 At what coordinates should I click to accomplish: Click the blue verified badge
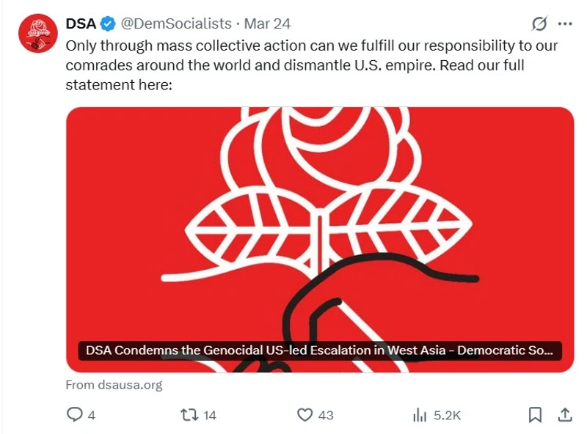108,24
